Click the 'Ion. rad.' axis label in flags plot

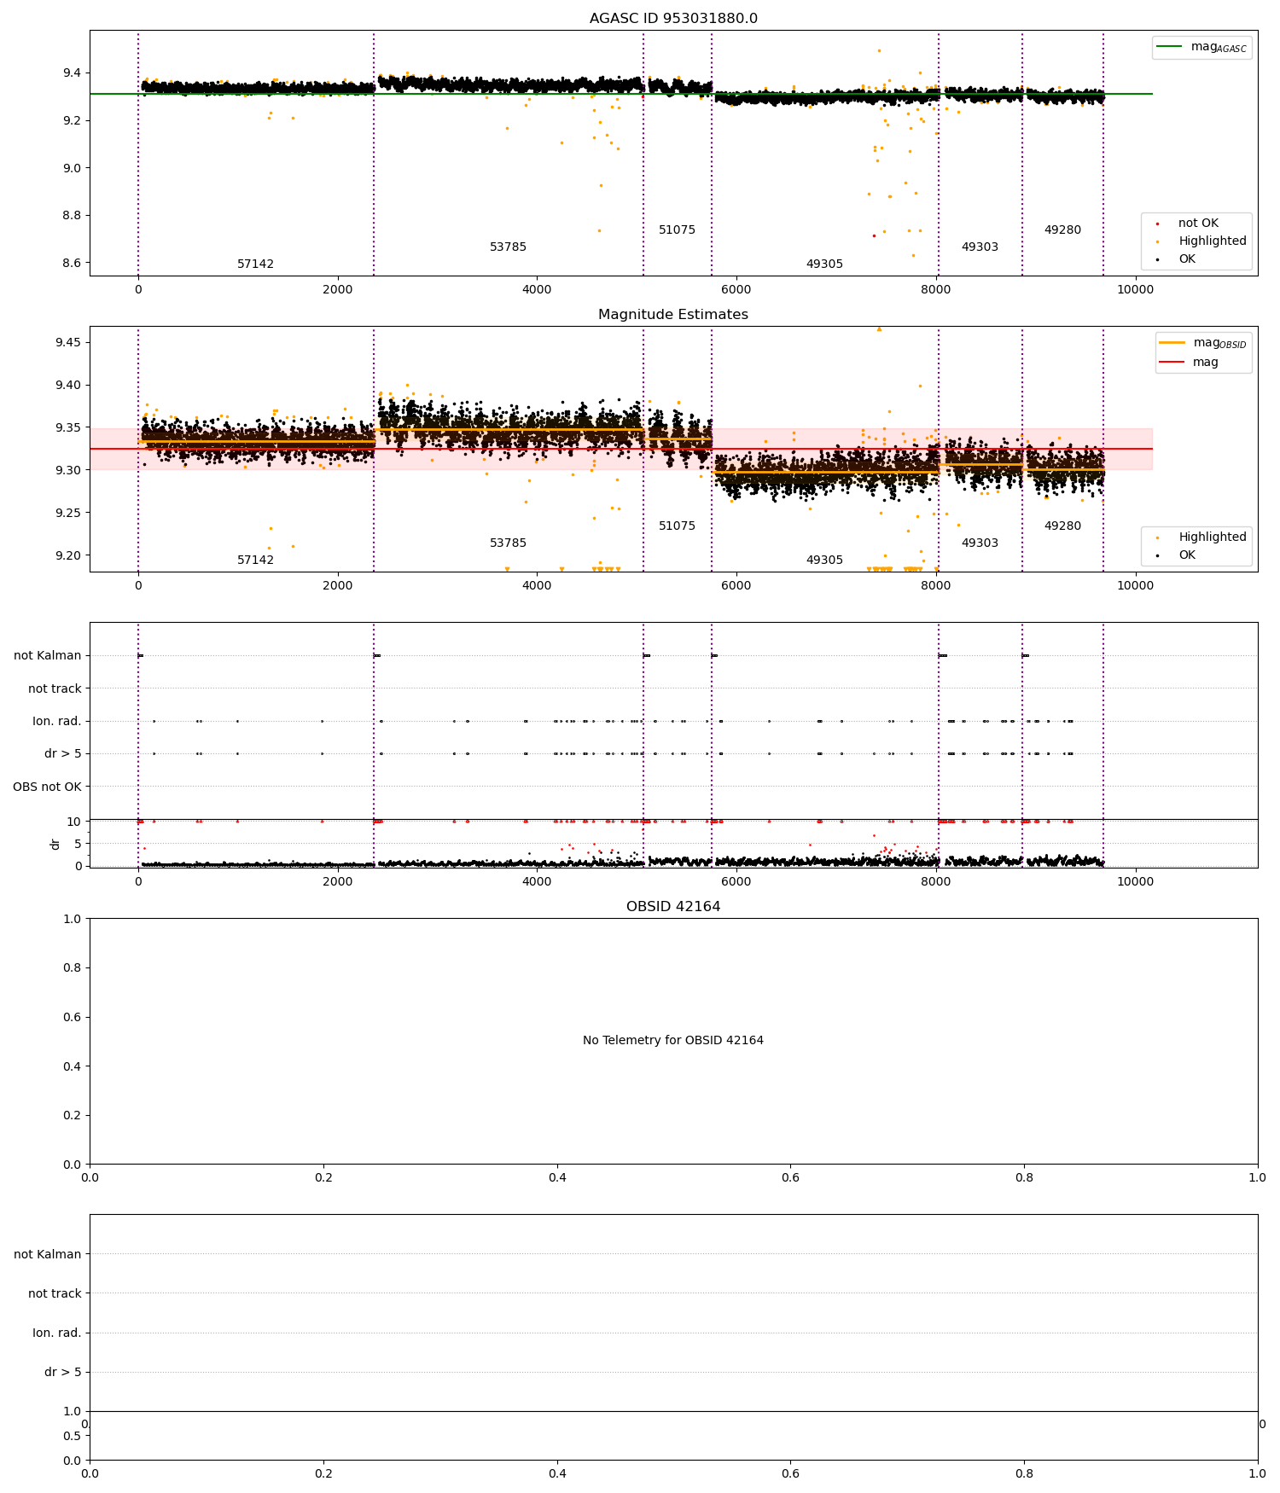point(57,722)
